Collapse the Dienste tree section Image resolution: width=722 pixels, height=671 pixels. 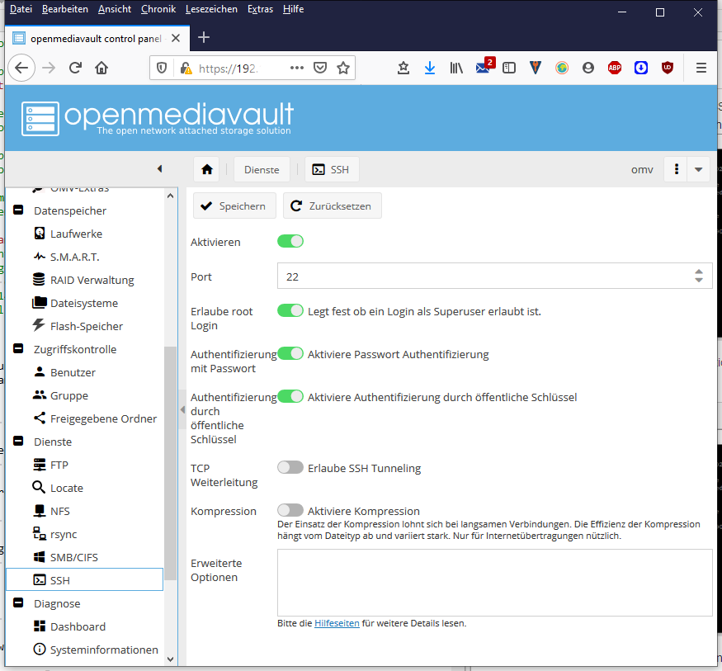tap(17, 442)
